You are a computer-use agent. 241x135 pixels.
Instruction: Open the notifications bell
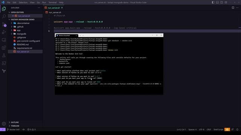(x=237, y=129)
